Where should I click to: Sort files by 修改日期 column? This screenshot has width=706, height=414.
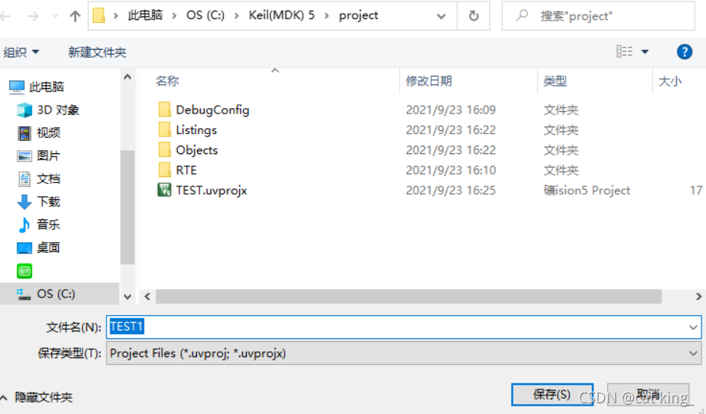(429, 81)
